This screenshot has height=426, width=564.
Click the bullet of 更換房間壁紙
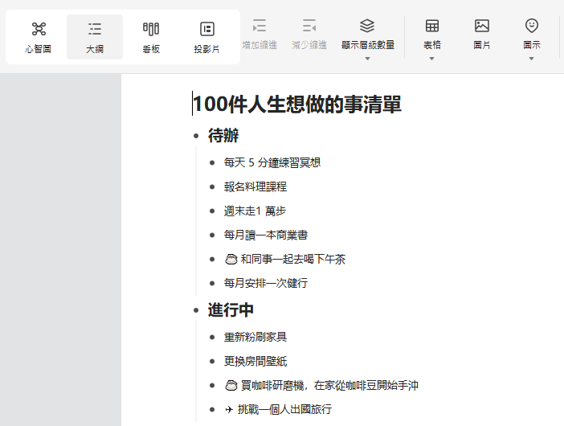tap(212, 362)
